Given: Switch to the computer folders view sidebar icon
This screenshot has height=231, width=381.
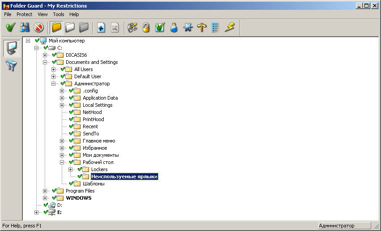Looking at the screenshot, I should coord(12,48).
